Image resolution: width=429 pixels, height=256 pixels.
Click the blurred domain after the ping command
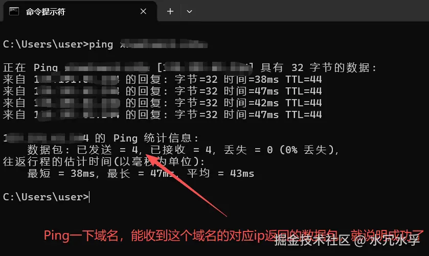coord(164,44)
